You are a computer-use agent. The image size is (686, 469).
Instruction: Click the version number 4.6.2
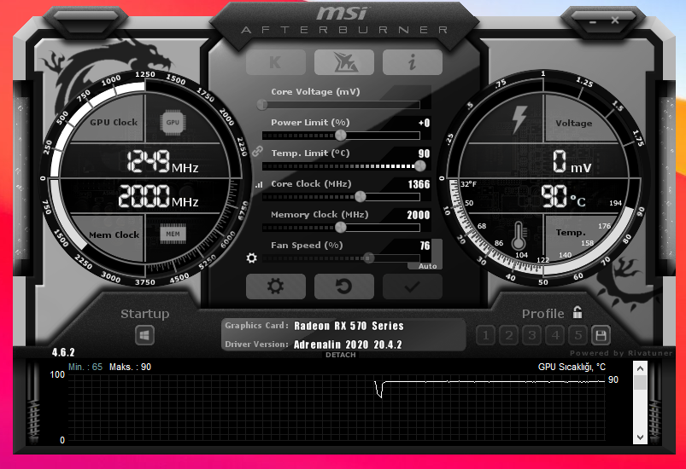click(63, 352)
